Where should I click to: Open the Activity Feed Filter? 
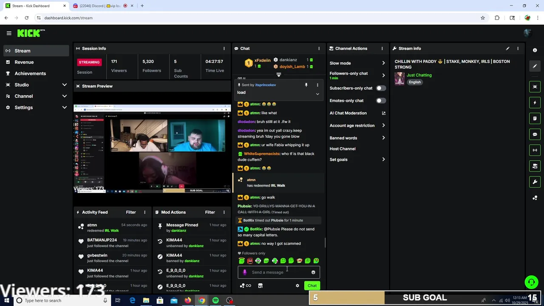coord(131,212)
